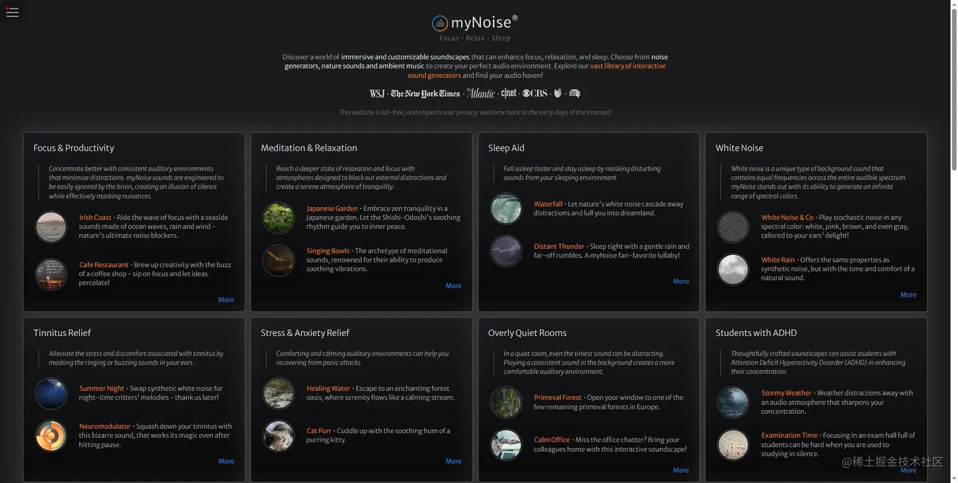Screen dimensions: 958x483
Task: Open the hamburger menu icon
Action: (x=12, y=12)
